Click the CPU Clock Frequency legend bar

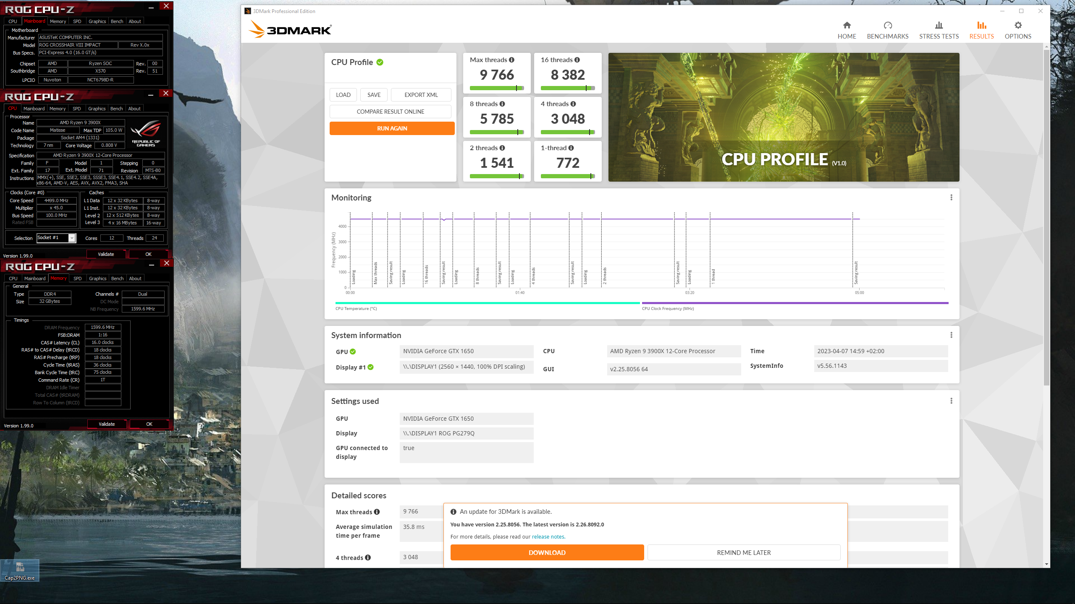pyautogui.click(x=795, y=303)
